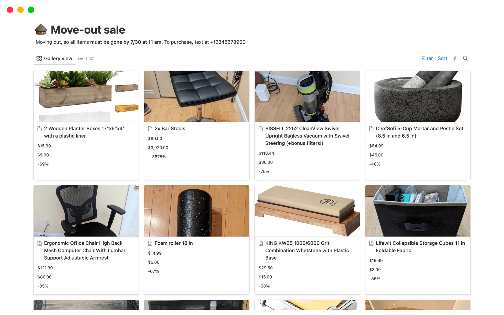Click the hut emoji page icon
The image size is (504, 315).
pos(41,30)
